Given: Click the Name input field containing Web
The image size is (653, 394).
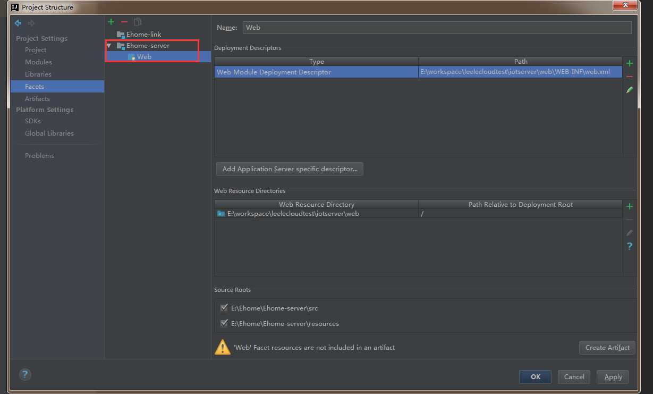Looking at the screenshot, I should (437, 28).
